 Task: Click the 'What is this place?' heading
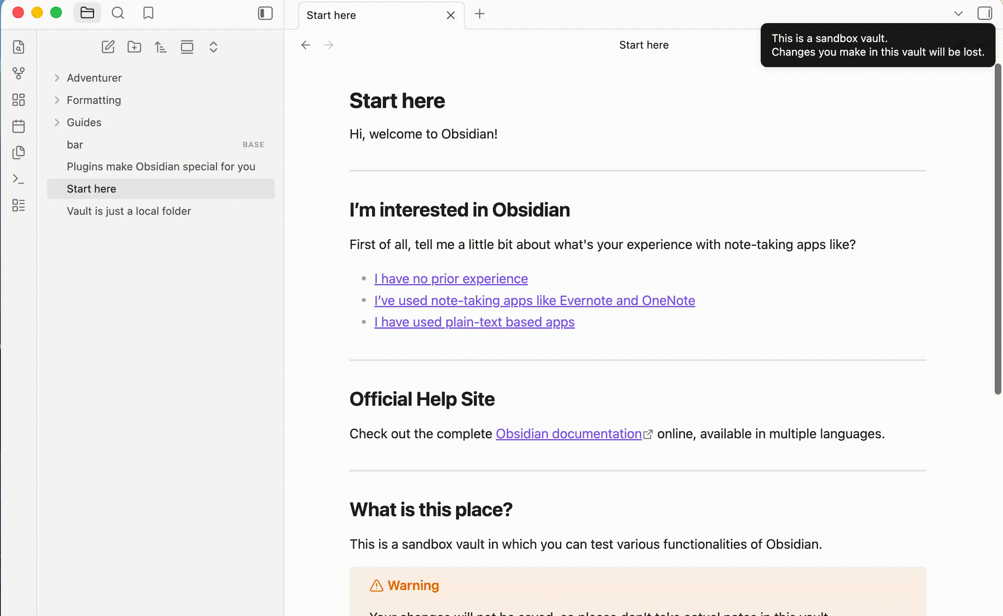pos(431,510)
